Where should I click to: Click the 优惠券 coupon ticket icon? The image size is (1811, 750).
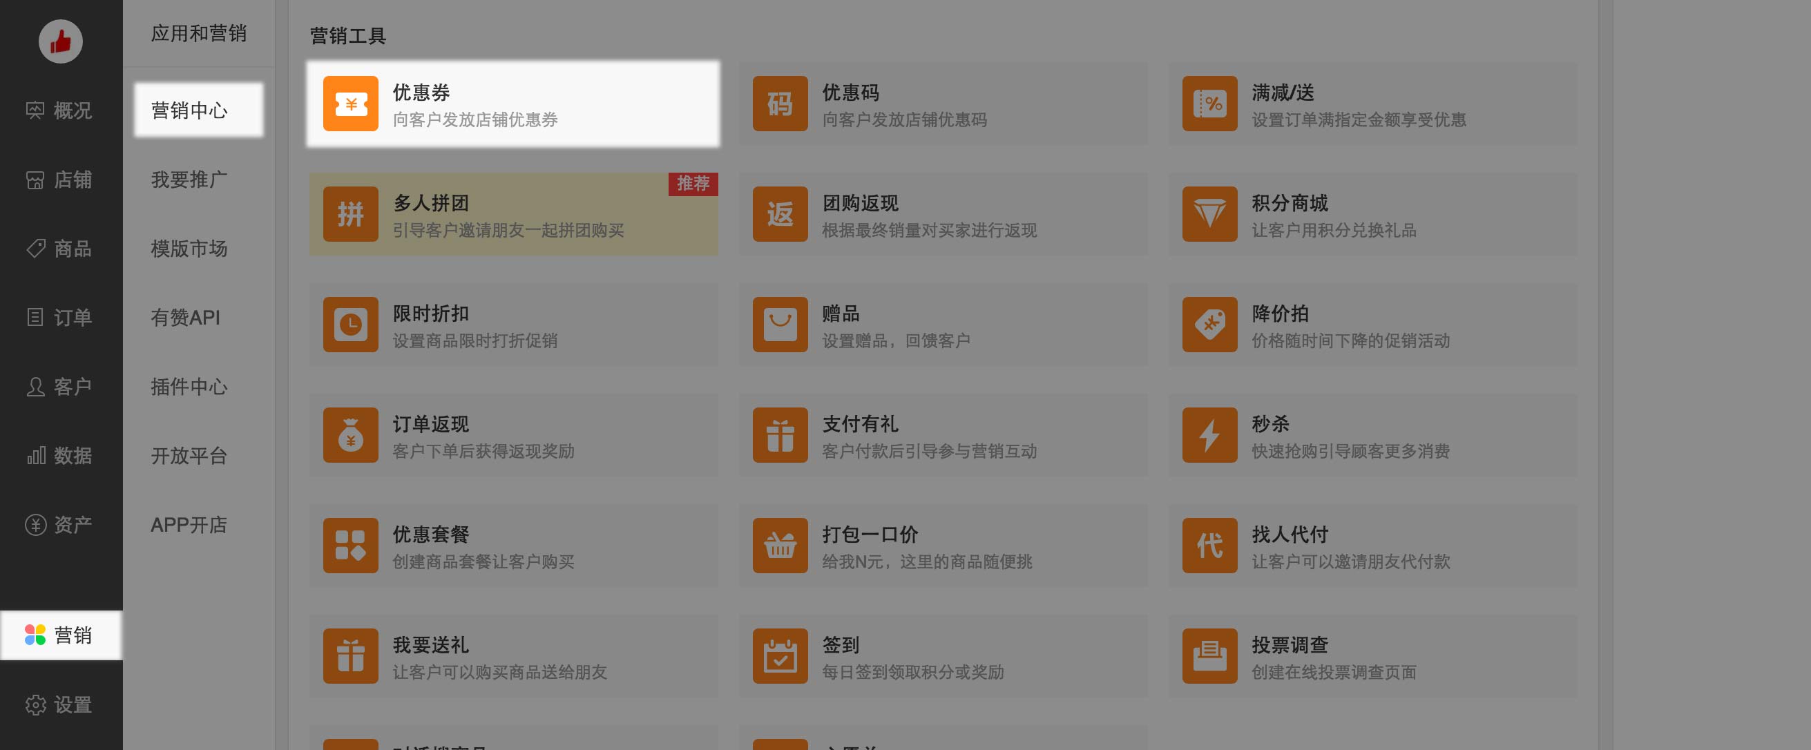pos(350,104)
